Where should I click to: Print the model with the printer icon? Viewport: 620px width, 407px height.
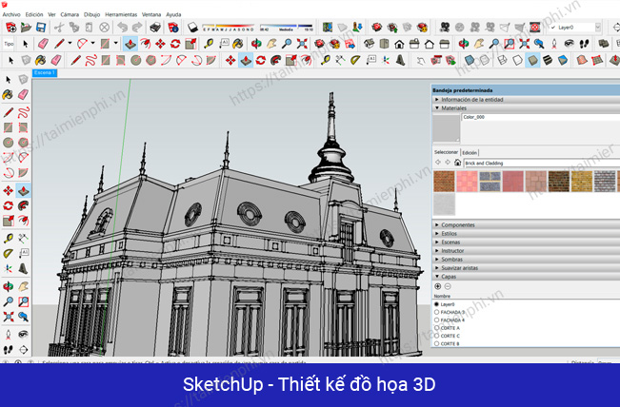click(155, 28)
